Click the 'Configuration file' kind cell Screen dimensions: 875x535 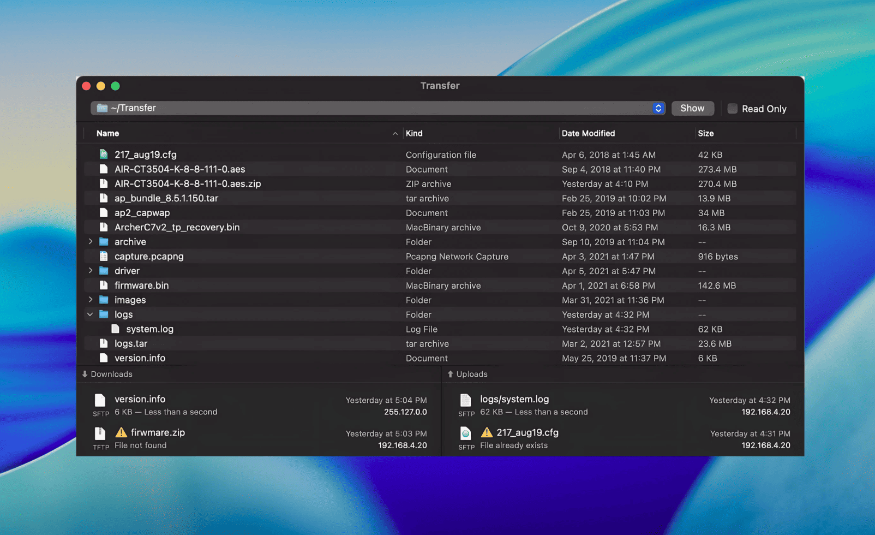[x=441, y=154]
